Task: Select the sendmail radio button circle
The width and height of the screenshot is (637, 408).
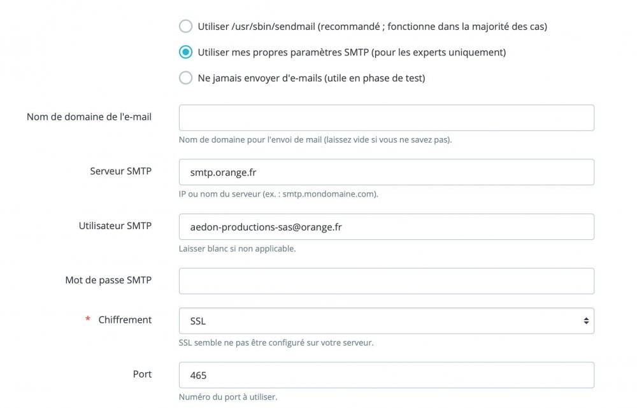Action: (x=185, y=26)
